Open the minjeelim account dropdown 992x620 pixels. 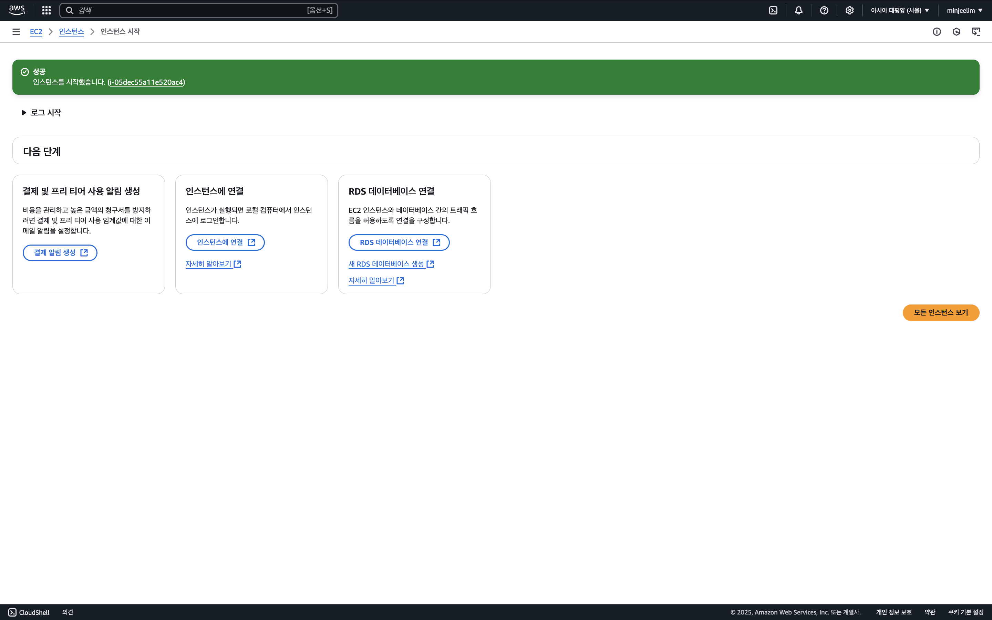pos(964,10)
